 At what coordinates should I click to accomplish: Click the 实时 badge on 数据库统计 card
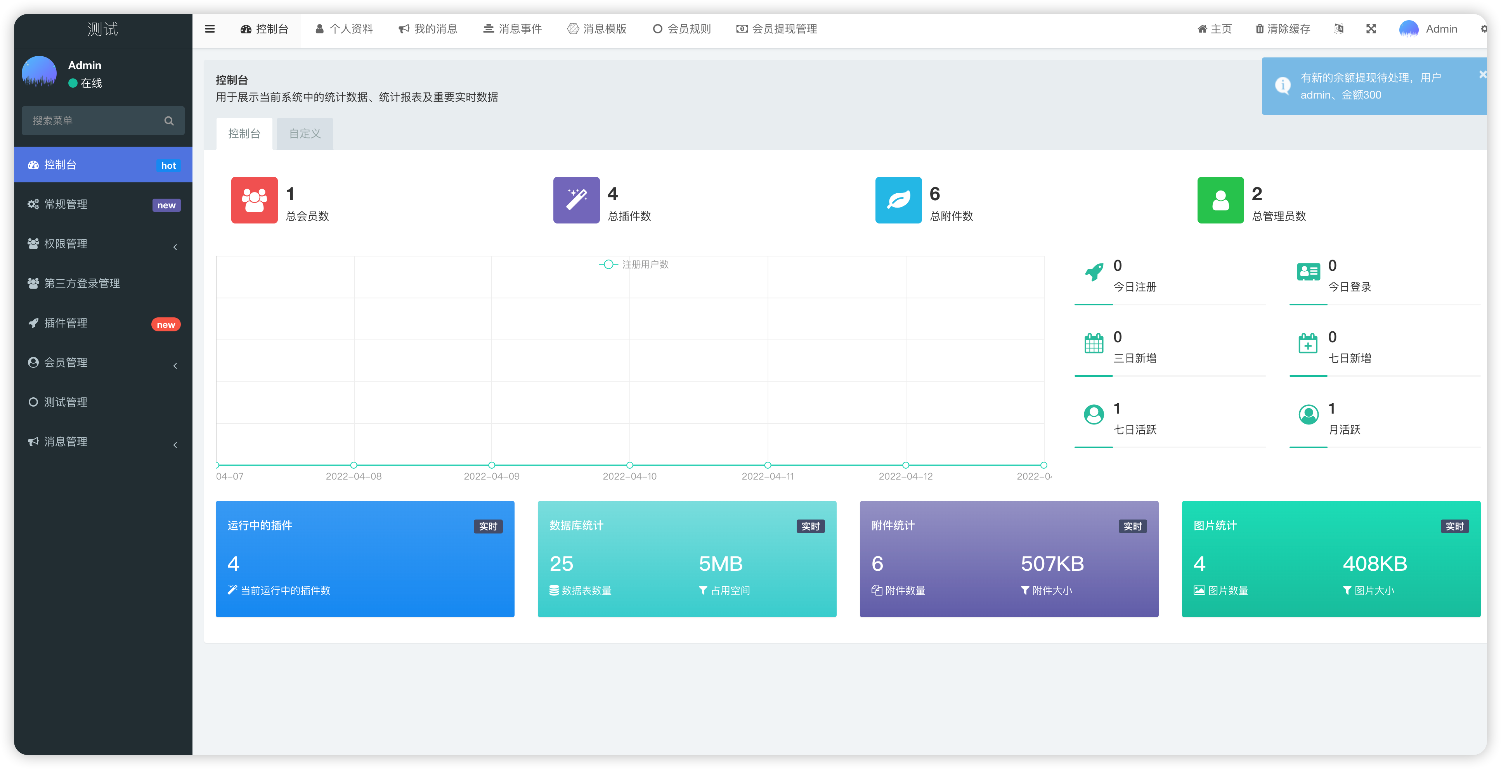point(811,527)
